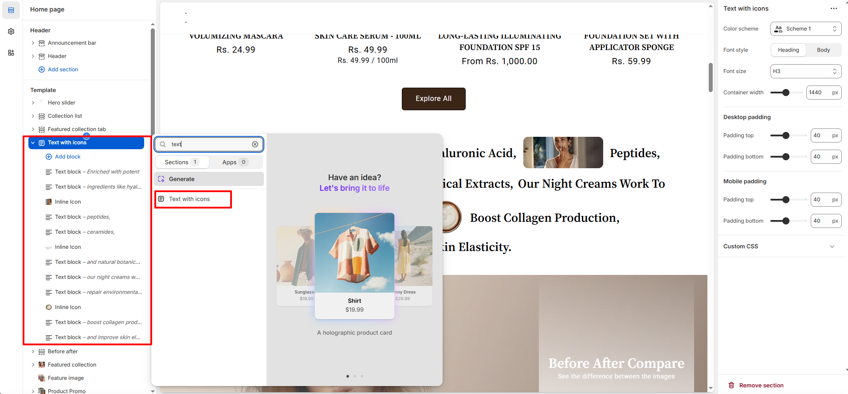Click the trash icon beside Remove section
The width and height of the screenshot is (848, 394).
tap(731, 385)
